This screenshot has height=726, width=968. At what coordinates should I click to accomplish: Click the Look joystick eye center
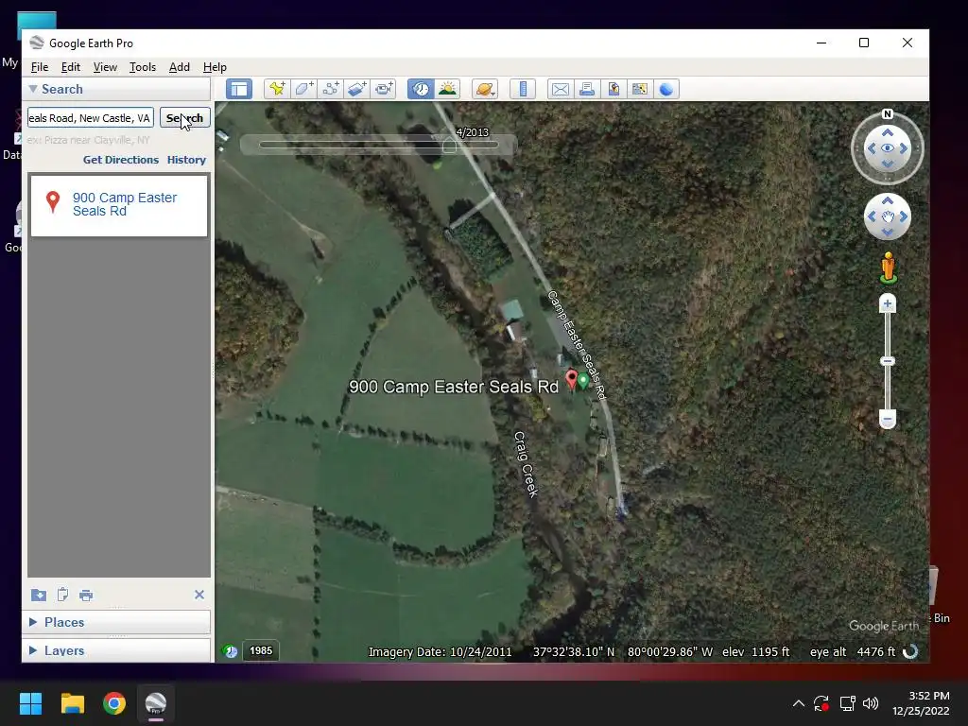pos(888,148)
